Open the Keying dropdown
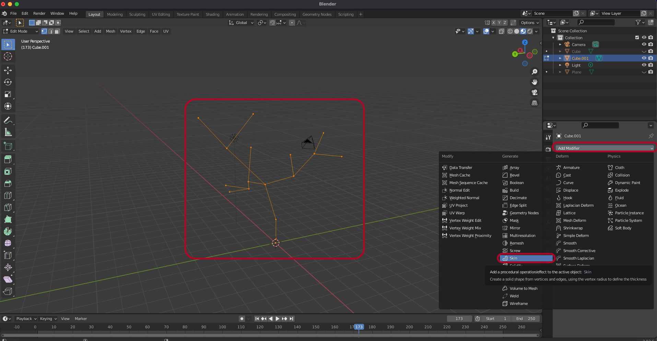 tap(48, 319)
